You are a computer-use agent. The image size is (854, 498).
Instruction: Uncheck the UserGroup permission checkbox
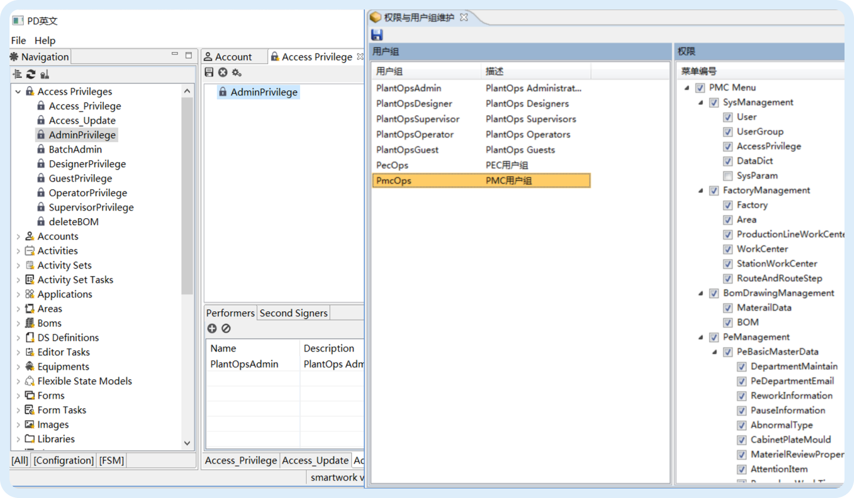coord(728,132)
